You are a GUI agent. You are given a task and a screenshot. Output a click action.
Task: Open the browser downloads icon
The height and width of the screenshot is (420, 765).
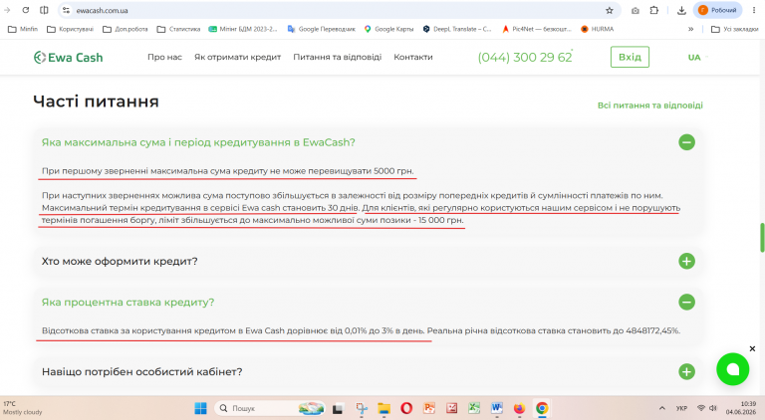point(681,10)
